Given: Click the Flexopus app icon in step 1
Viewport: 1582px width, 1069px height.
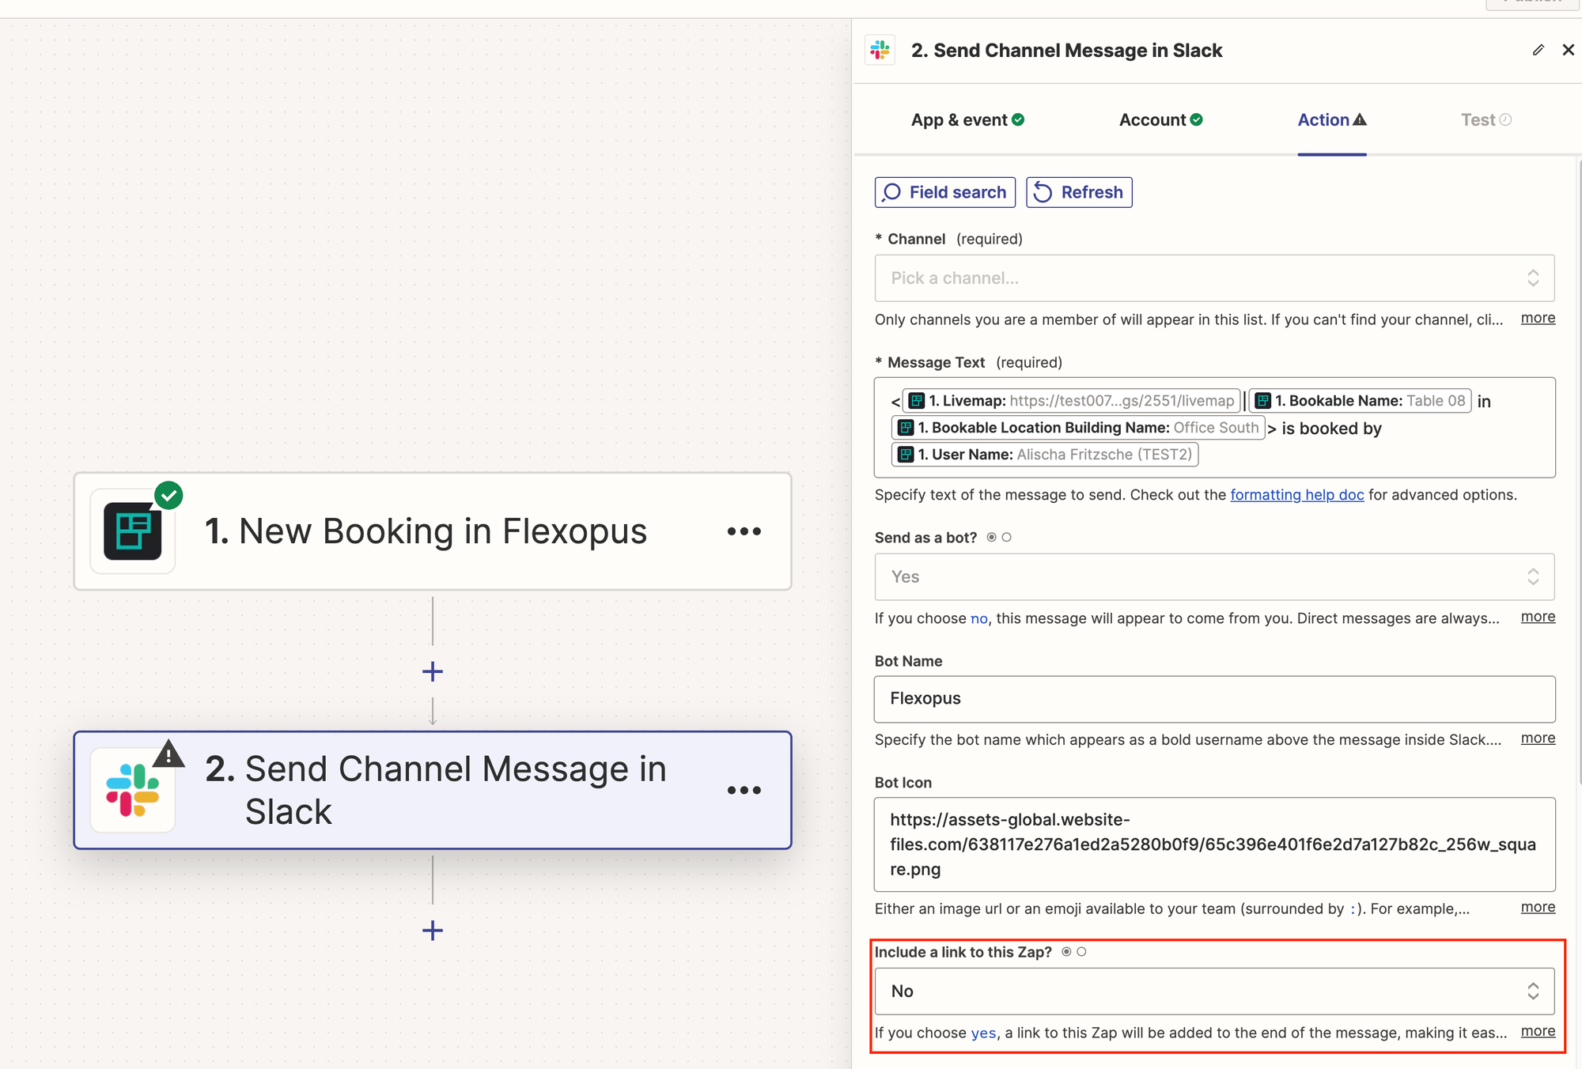Looking at the screenshot, I should tap(133, 531).
